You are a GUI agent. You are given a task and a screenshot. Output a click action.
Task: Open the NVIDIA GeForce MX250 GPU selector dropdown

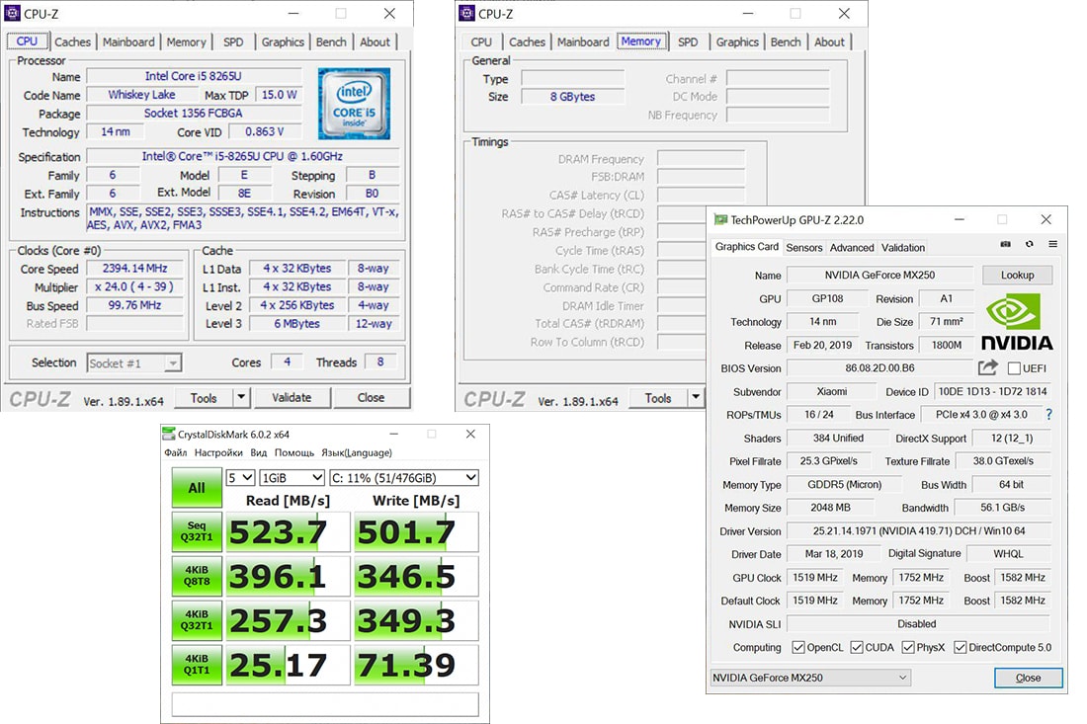(810, 678)
